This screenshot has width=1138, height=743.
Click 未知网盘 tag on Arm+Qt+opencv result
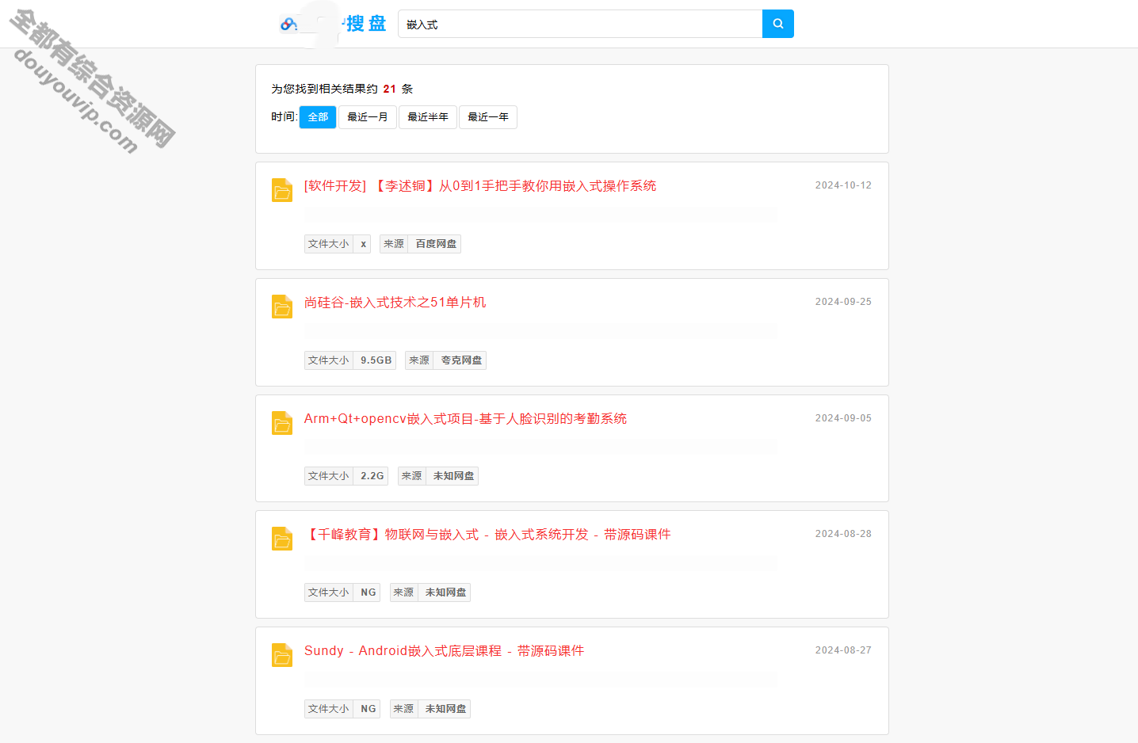coord(453,476)
